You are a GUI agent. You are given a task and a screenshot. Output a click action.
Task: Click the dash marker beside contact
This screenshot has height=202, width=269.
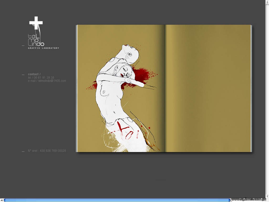pos(23,75)
